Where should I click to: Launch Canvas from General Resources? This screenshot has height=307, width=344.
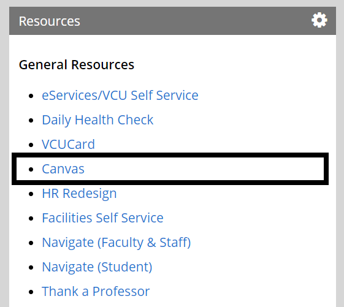[x=63, y=169]
